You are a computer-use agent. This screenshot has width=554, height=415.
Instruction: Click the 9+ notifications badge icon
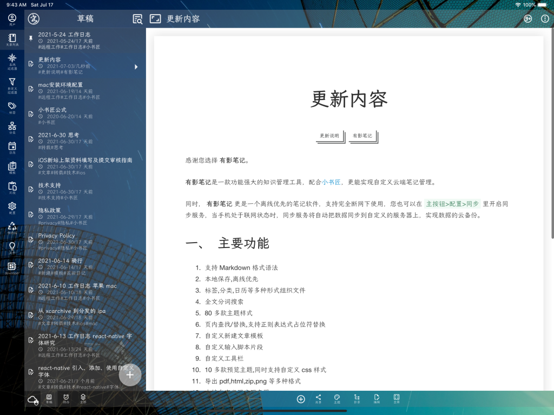pyautogui.click(x=527, y=19)
